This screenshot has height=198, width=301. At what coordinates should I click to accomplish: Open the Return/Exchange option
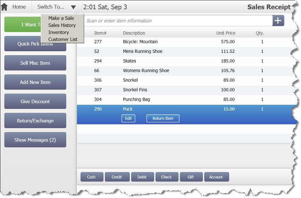click(x=35, y=121)
